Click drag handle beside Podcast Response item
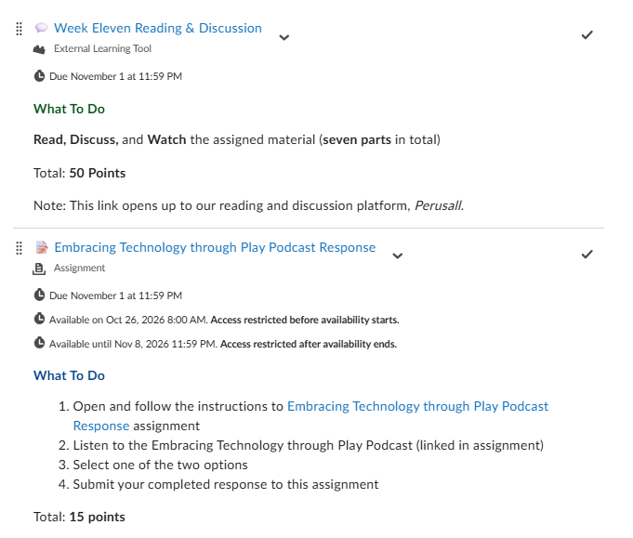Screen dimensions: 633x538 pyautogui.click(x=19, y=248)
